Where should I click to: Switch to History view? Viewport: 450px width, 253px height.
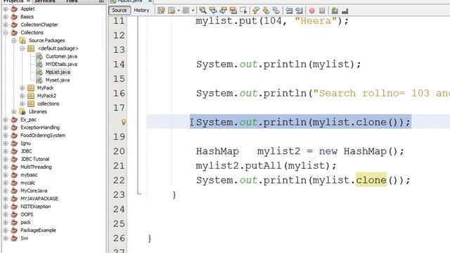(141, 11)
